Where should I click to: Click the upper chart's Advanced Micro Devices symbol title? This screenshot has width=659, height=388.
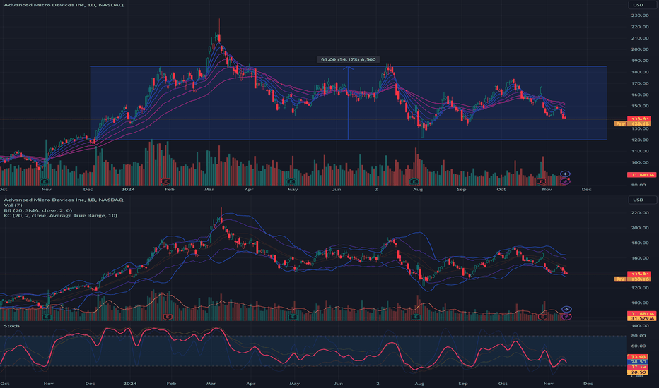pos(64,5)
